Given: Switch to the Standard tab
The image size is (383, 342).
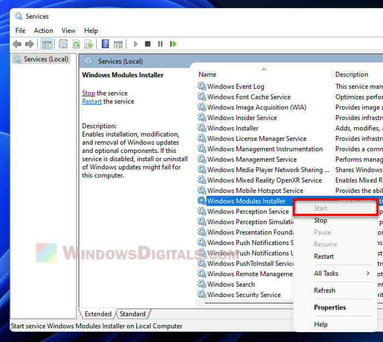Looking at the screenshot, I should click(x=132, y=314).
